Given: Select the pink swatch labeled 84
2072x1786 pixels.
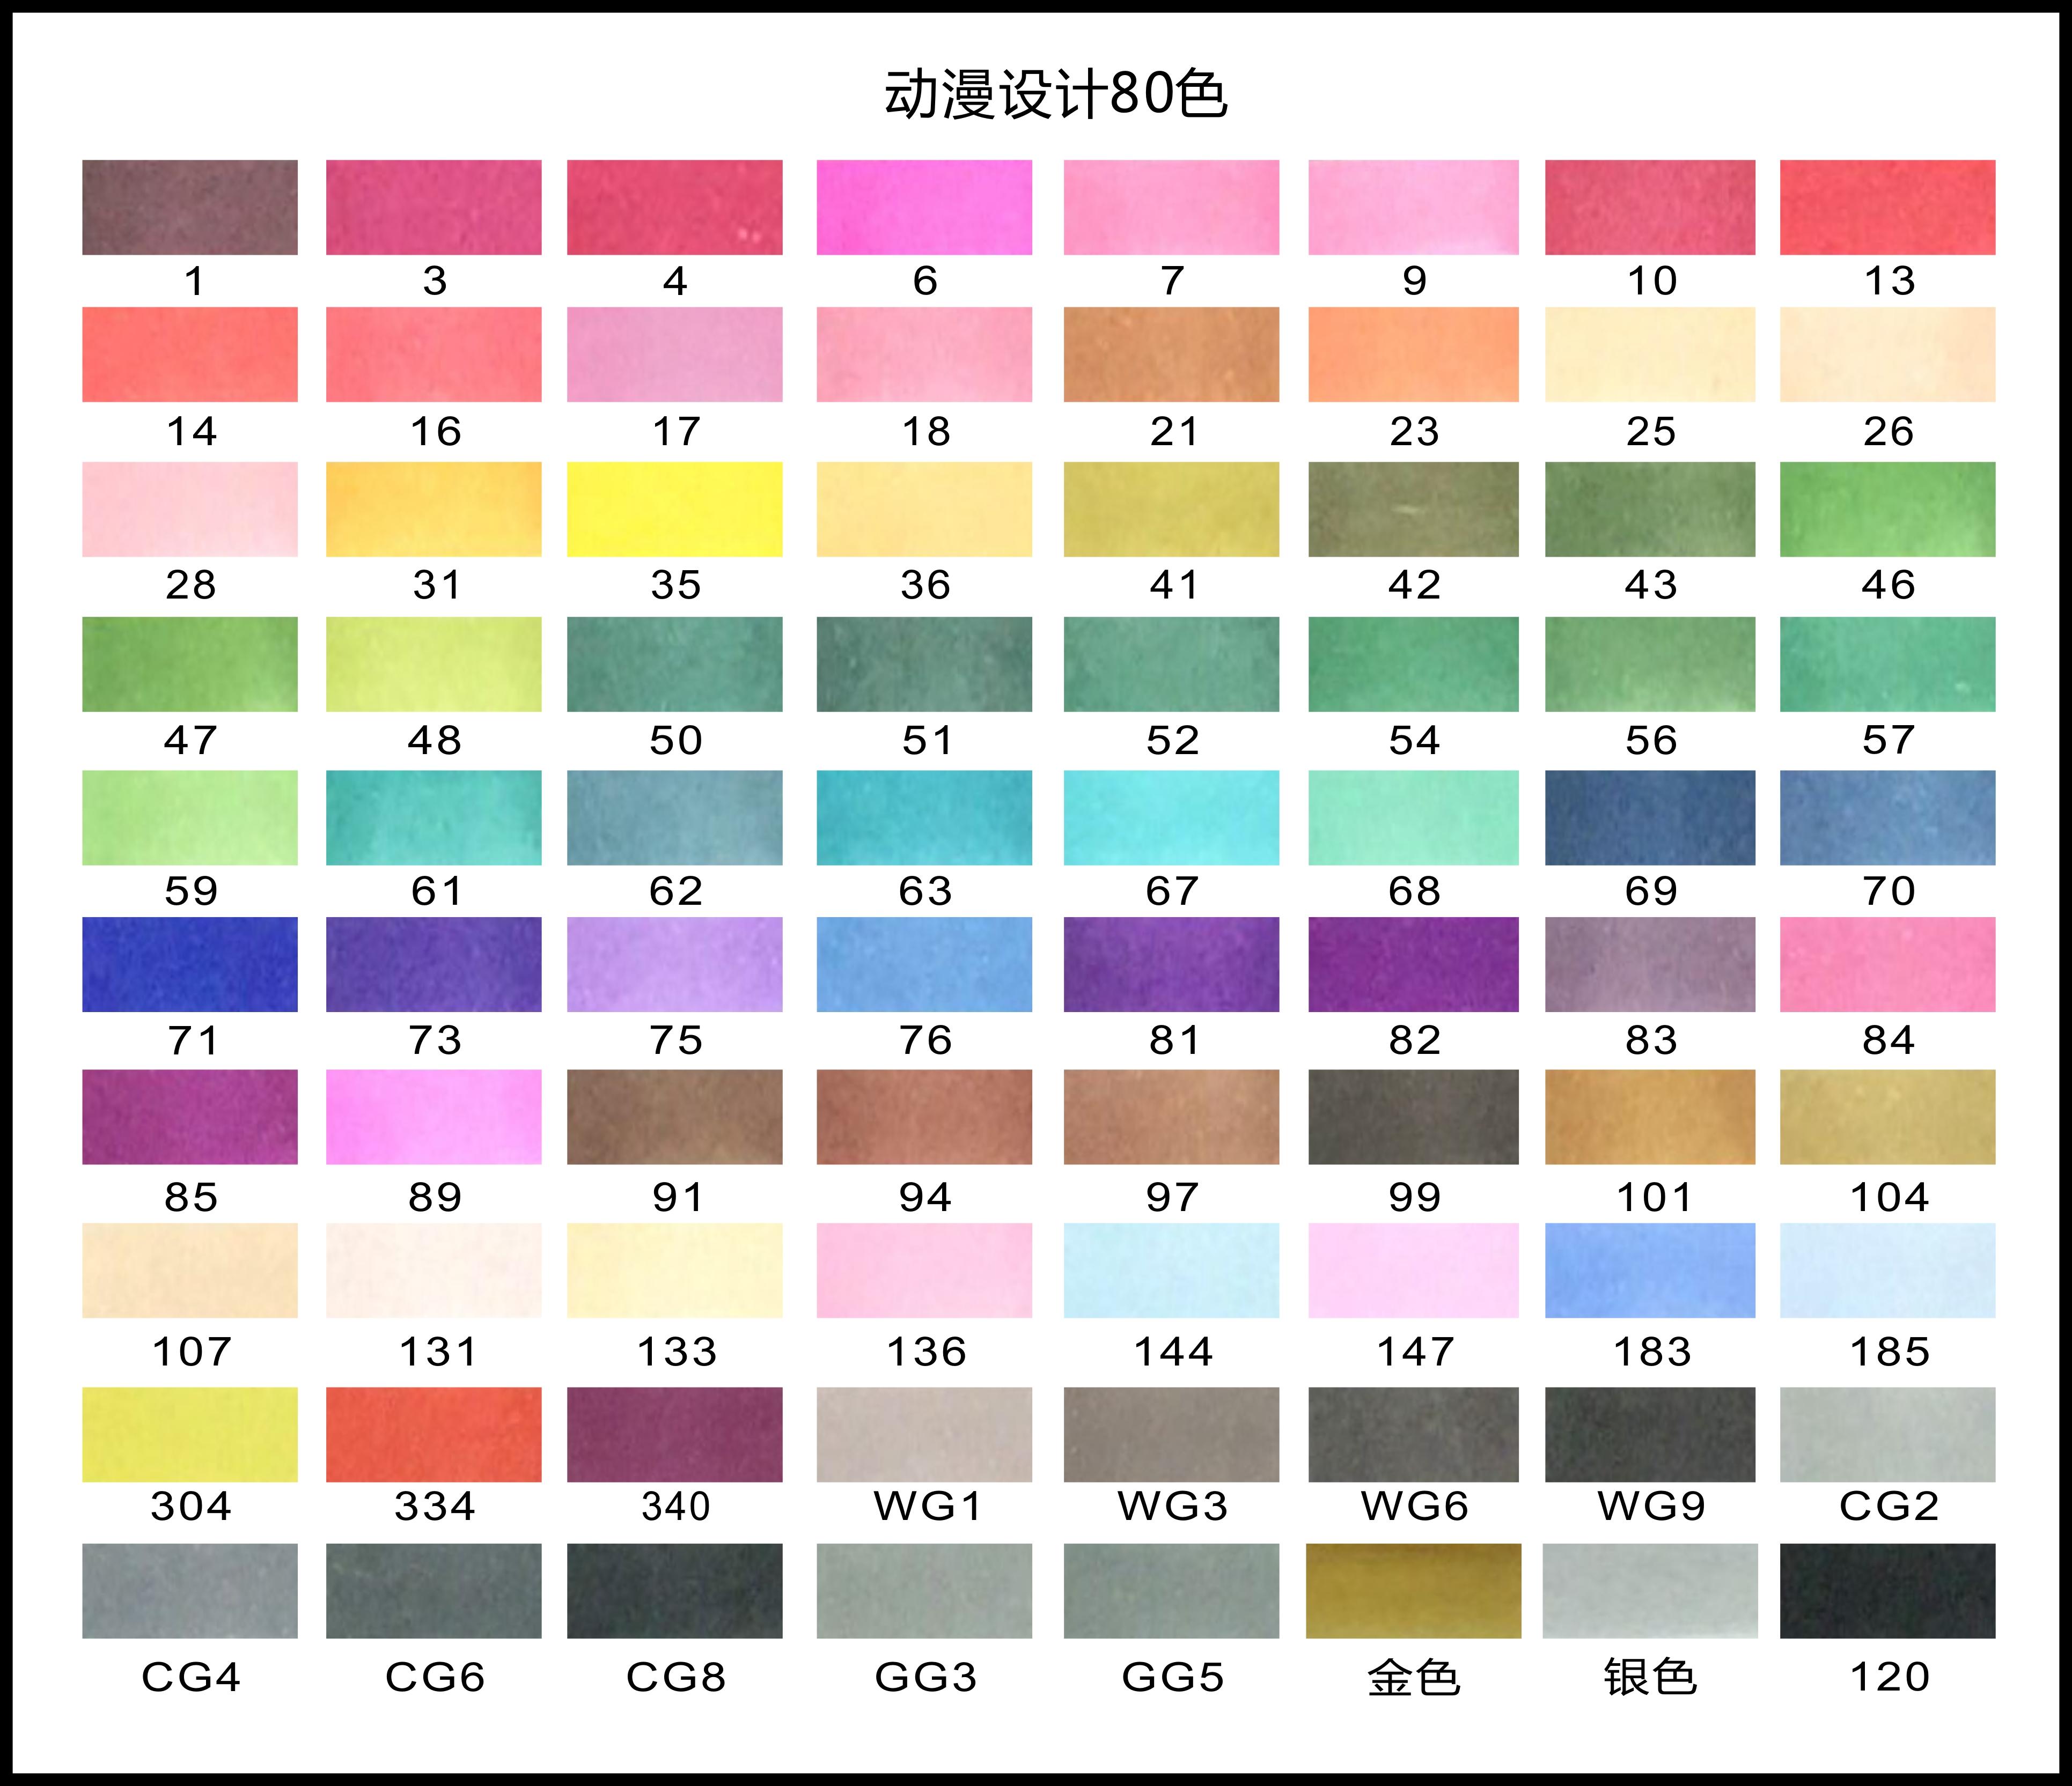Looking at the screenshot, I should [1887, 963].
